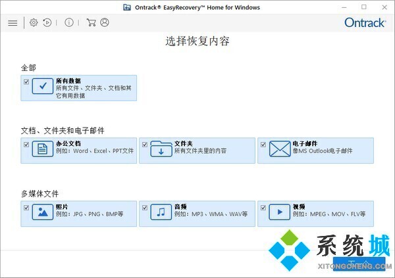Toggle the 文件夹 checkbox
The image size is (395, 278).
tap(145, 144)
